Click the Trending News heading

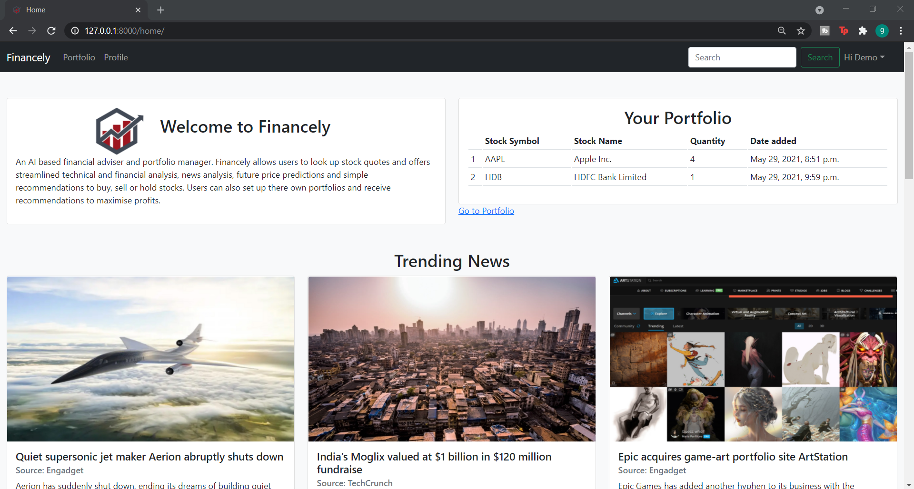pos(452,261)
